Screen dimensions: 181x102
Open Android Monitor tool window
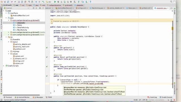coord(22,97)
